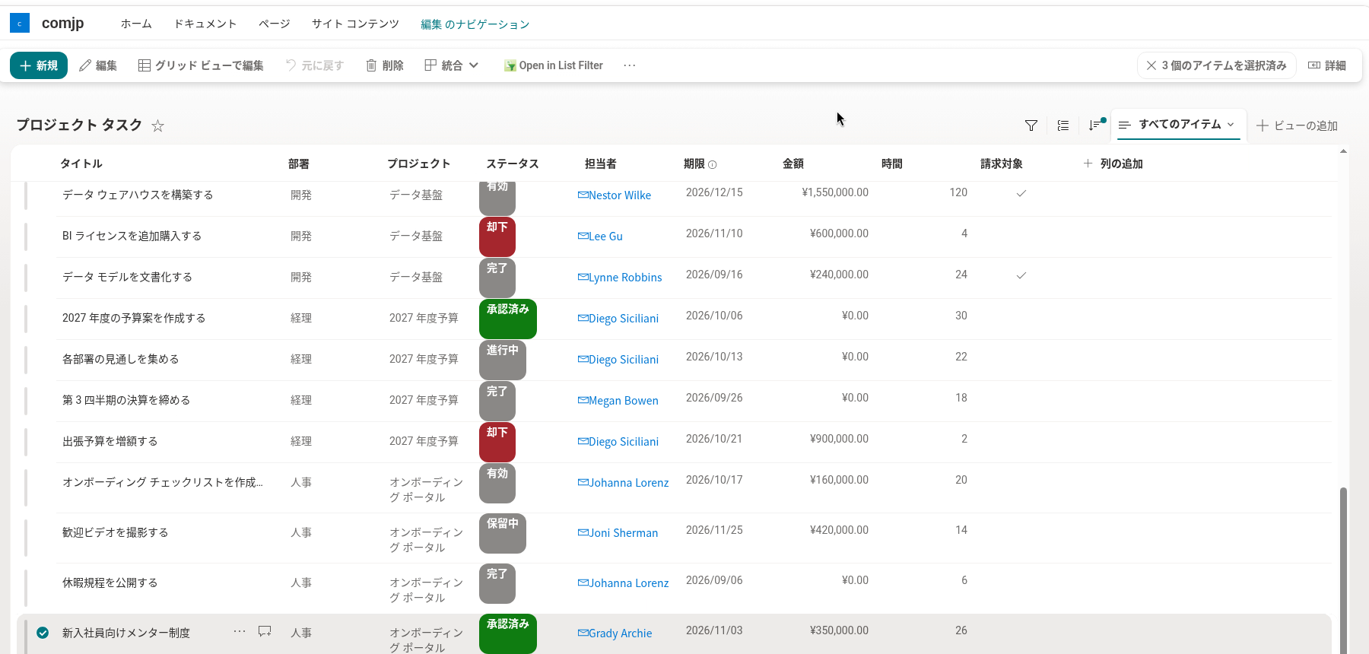Open ホーム navigation item
The image size is (1369, 654).
[136, 24]
